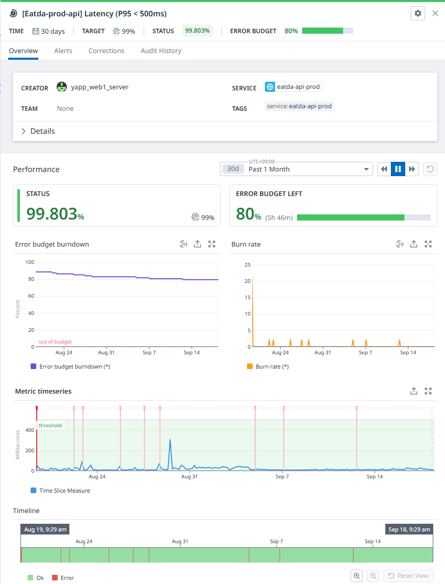This screenshot has height=584, width=445.
Task: Click the SLO type icon beside the title
Action: coord(13,14)
